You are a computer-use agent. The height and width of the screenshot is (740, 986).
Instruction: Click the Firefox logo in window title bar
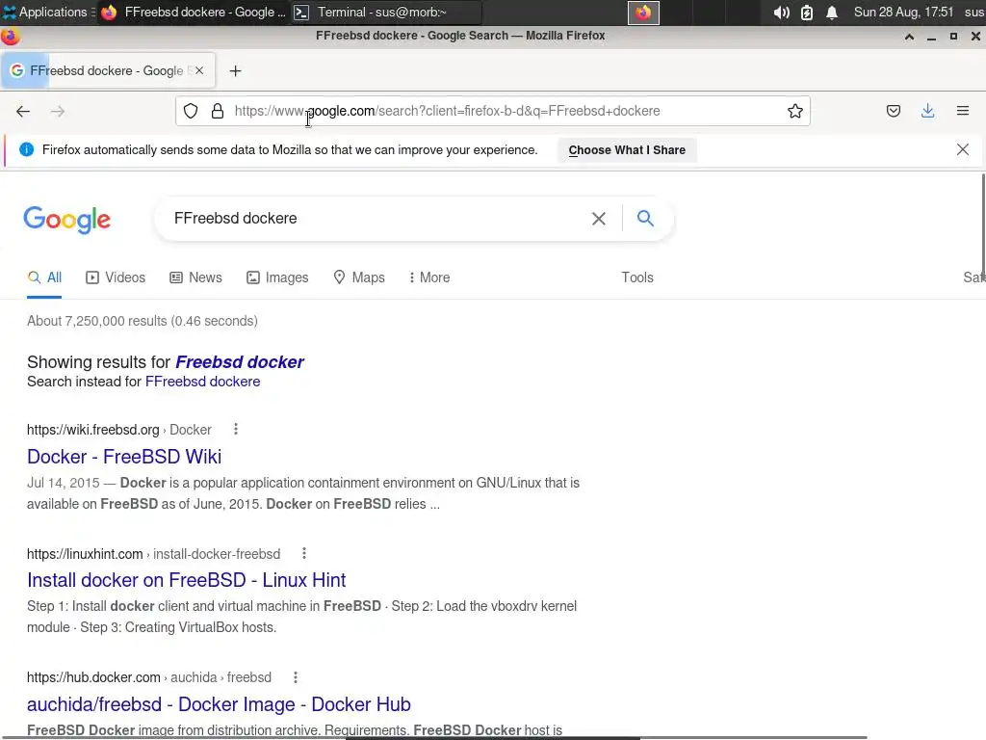10,37
